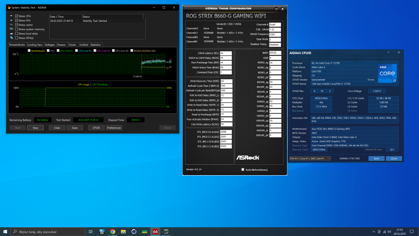Expand the CPU #1 / Core #1 dropdown
Screen dimensions: 419x236
(x=310, y=158)
